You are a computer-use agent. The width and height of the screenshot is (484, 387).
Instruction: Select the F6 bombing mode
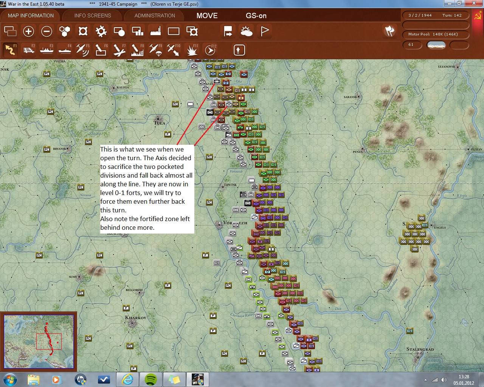coord(101,50)
